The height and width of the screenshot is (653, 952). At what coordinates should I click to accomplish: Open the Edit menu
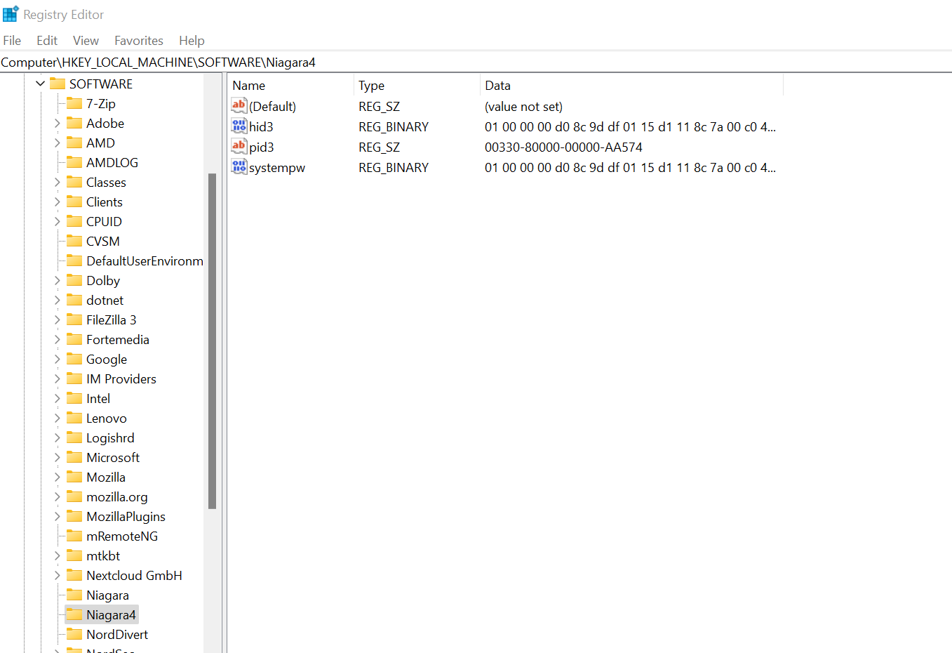[47, 41]
